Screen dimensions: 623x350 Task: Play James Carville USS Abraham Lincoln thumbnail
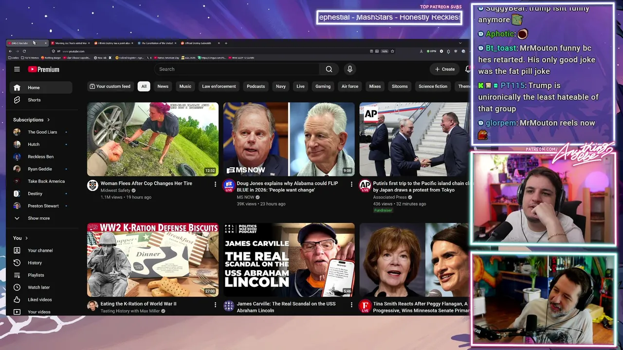click(289, 260)
